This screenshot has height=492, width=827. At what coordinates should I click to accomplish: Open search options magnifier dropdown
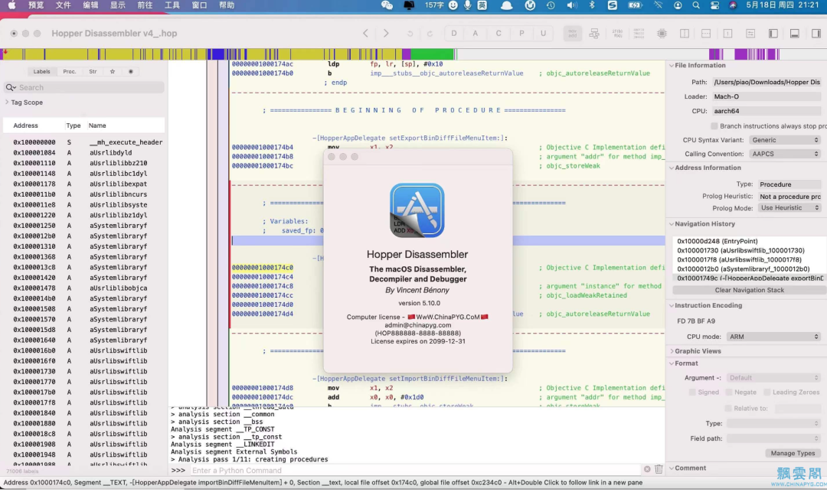pyautogui.click(x=11, y=87)
